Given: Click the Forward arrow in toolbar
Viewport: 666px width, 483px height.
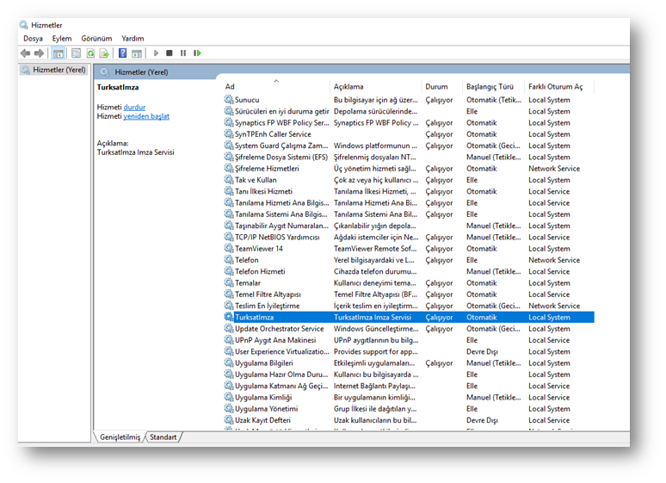Looking at the screenshot, I should point(39,53).
